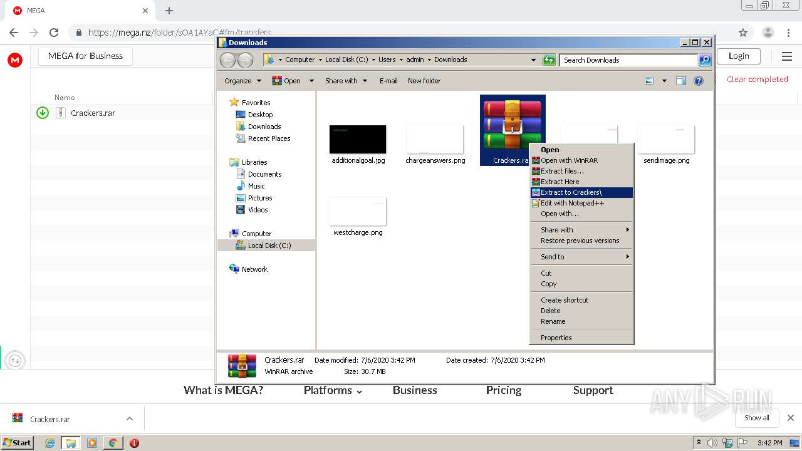Image resolution: width=802 pixels, height=451 pixels.
Task: Click the volume icon in system tray
Action: pos(712,443)
